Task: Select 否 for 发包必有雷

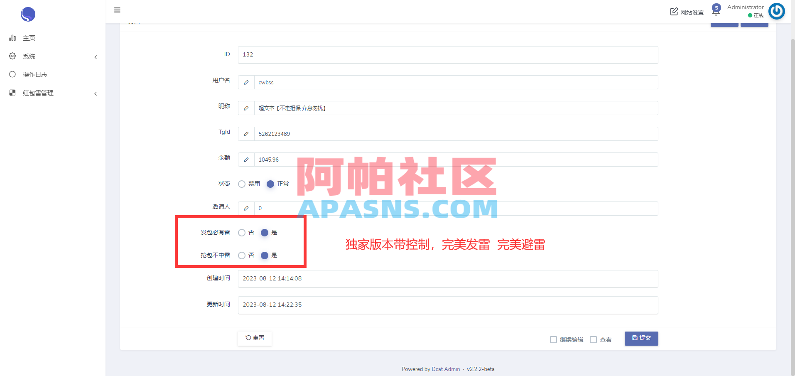Action: pyautogui.click(x=242, y=233)
